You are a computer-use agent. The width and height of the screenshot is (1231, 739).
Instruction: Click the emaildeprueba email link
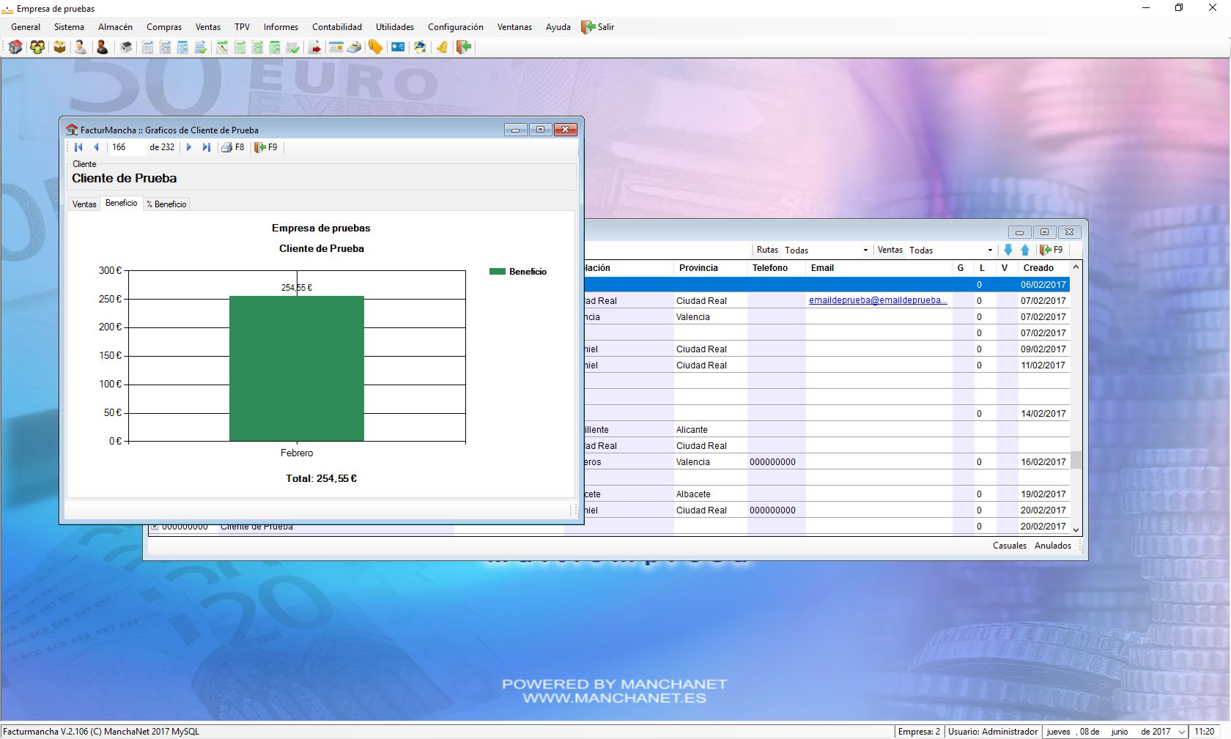pyautogui.click(x=877, y=300)
